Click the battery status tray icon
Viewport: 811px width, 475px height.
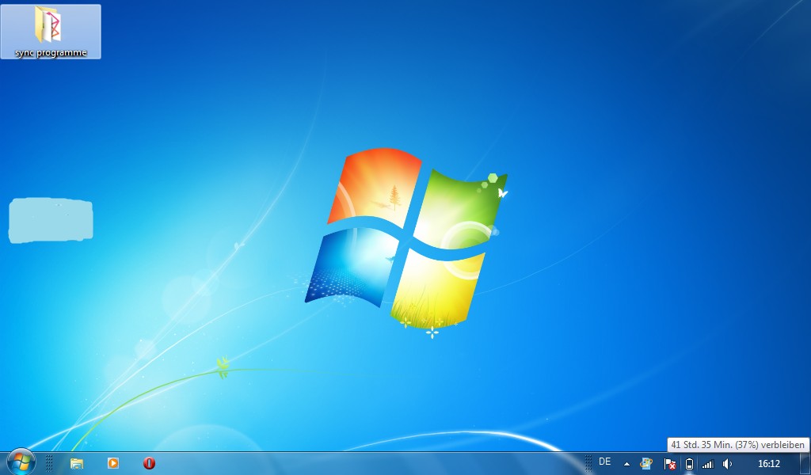(689, 464)
